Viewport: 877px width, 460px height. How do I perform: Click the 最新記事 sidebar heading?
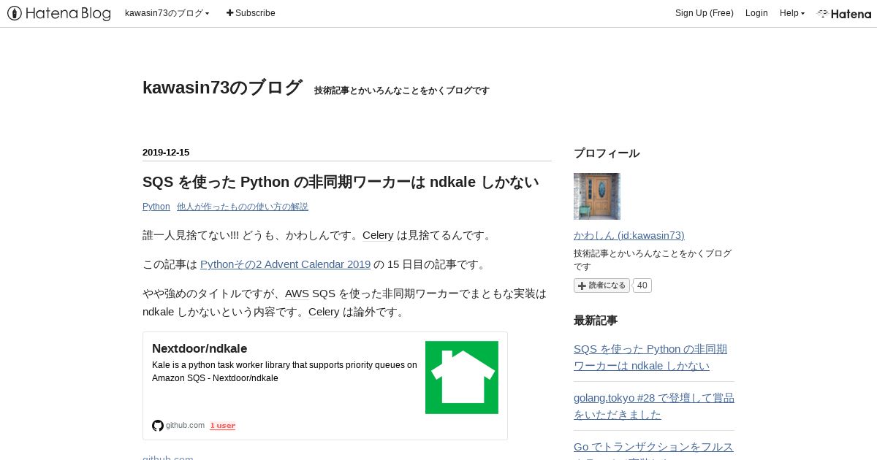pyautogui.click(x=596, y=321)
